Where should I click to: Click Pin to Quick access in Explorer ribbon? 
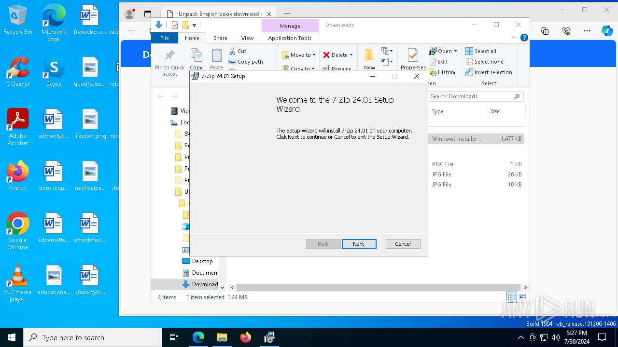click(170, 63)
